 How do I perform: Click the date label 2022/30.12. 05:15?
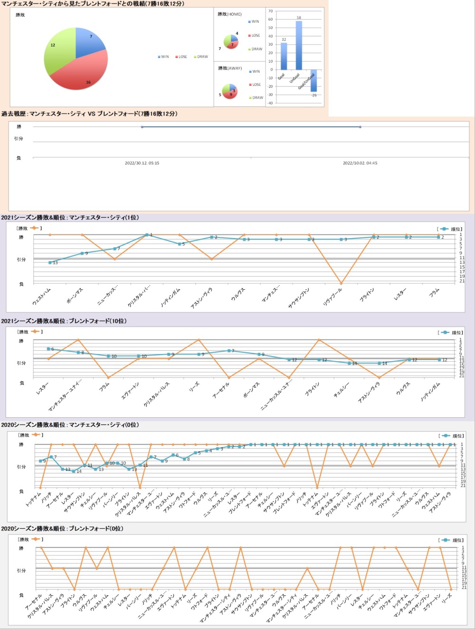tap(142, 163)
